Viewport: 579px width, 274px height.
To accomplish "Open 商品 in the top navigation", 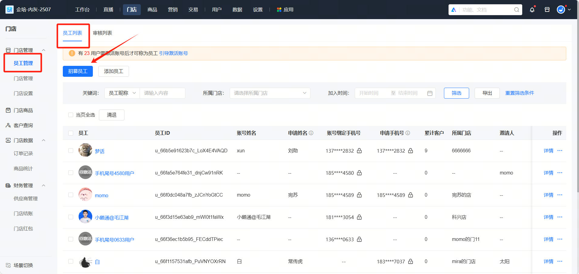I will (152, 10).
